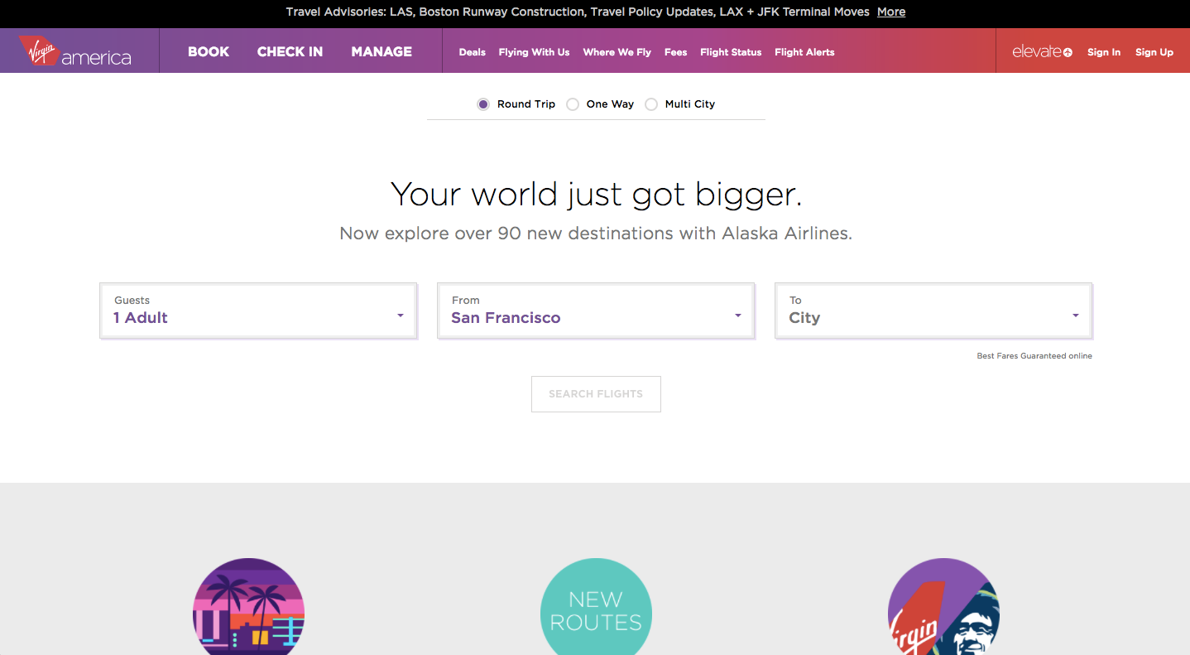Click the Your world just got bigger heading
Screen dimensions: 1190x655
point(596,195)
